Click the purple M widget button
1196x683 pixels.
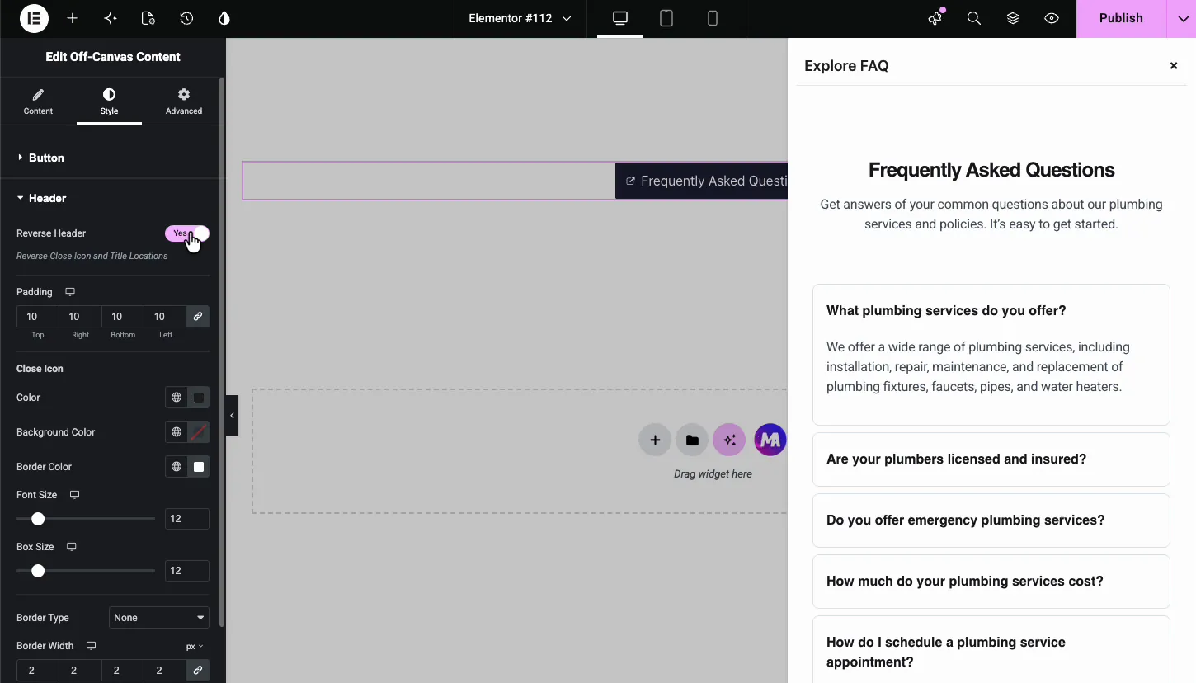tap(770, 440)
